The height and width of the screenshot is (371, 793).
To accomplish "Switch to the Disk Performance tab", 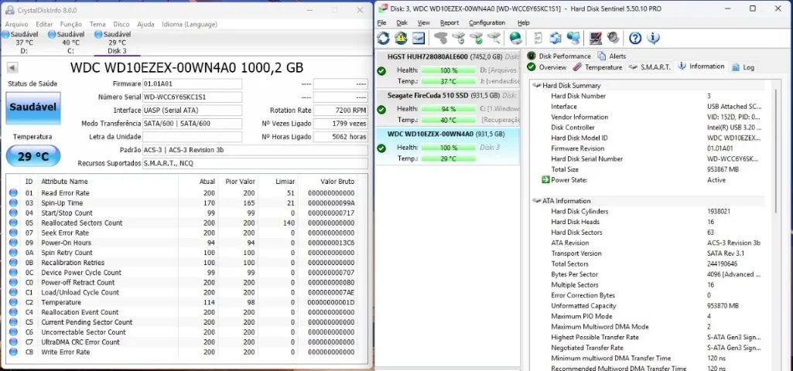I will pyautogui.click(x=559, y=56).
